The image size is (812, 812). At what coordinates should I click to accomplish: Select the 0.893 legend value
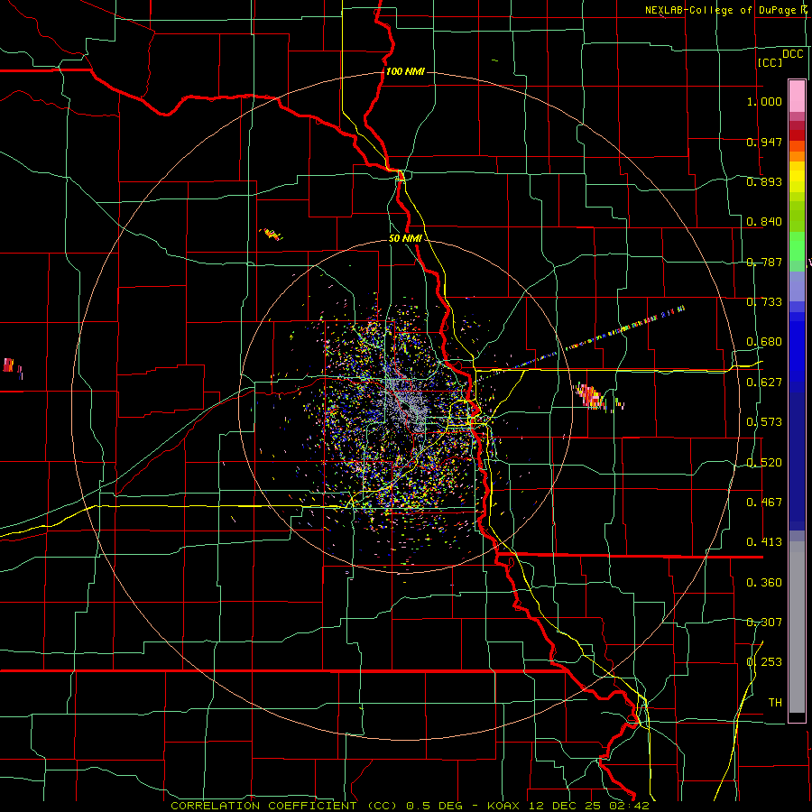[764, 181]
